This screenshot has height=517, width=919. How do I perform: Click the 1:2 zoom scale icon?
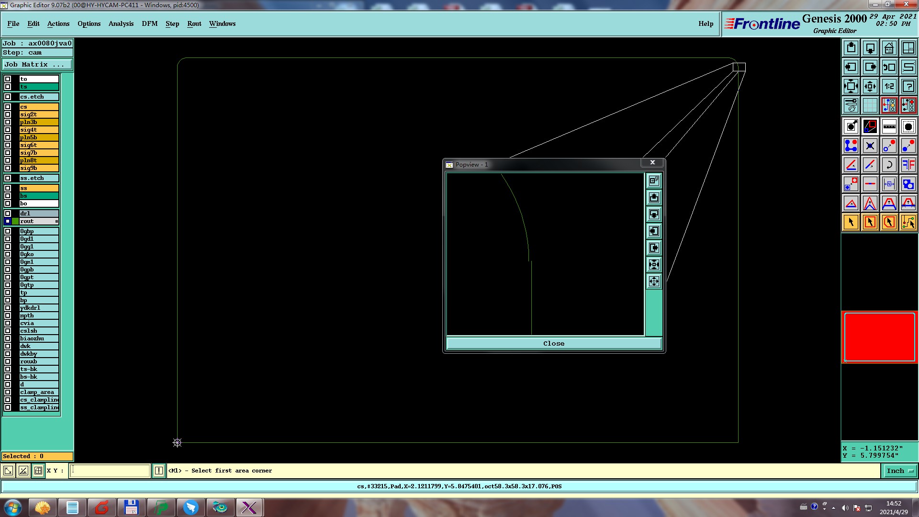click(889, 86)
